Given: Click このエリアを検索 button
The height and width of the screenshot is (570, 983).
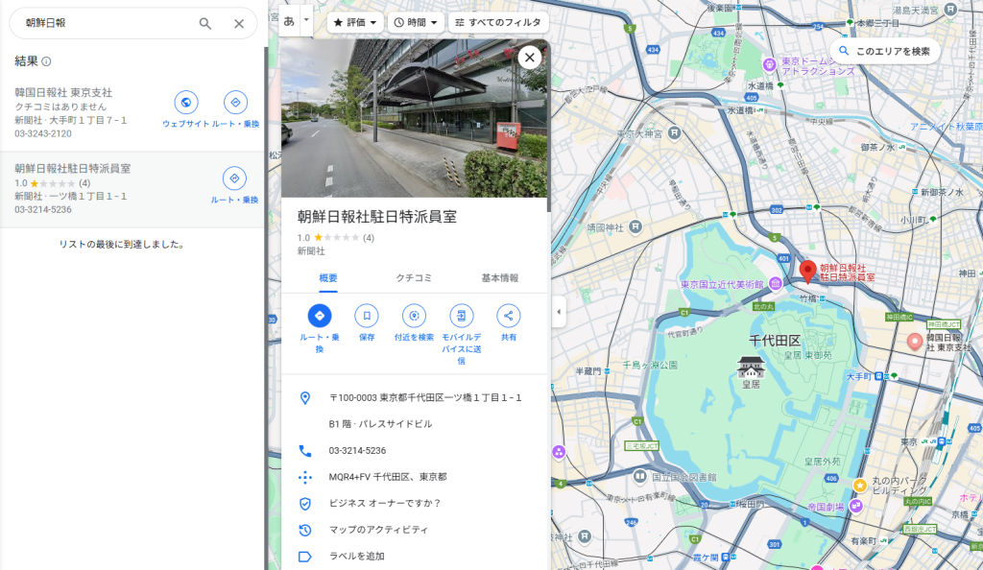Looking at the screenshot, I should [884, 51].
